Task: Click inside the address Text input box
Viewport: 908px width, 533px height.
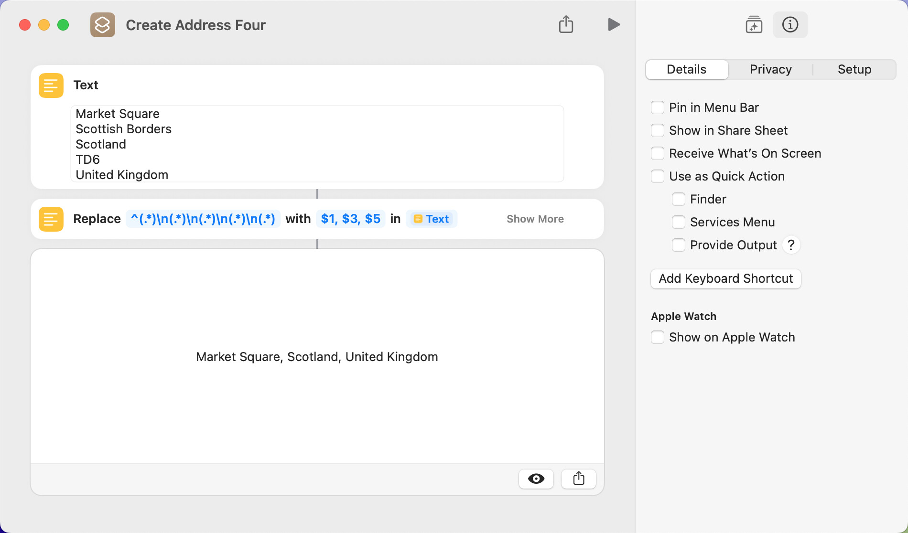Action: pyautogui.click(x=317, y=144)
